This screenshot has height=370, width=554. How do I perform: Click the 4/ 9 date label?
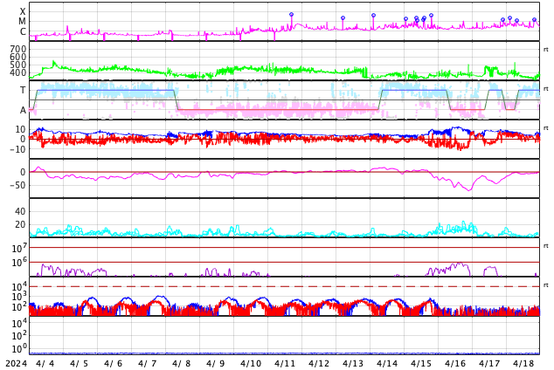click(x=216, y=363)
